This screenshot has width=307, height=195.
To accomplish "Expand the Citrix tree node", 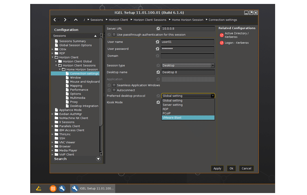I will click(x=52, y=49).
